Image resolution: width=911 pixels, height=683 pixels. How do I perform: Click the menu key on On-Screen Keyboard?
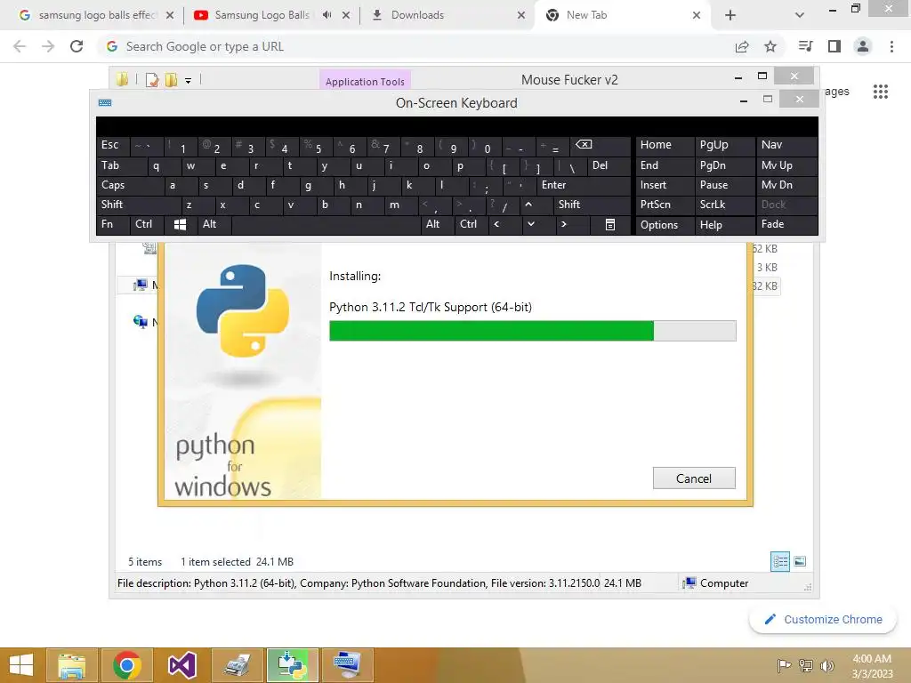click(610, 224)
